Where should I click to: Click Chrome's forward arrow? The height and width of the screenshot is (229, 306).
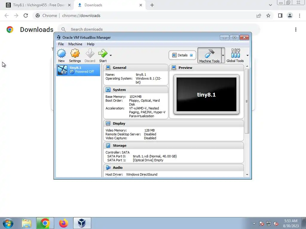(16, 16)
